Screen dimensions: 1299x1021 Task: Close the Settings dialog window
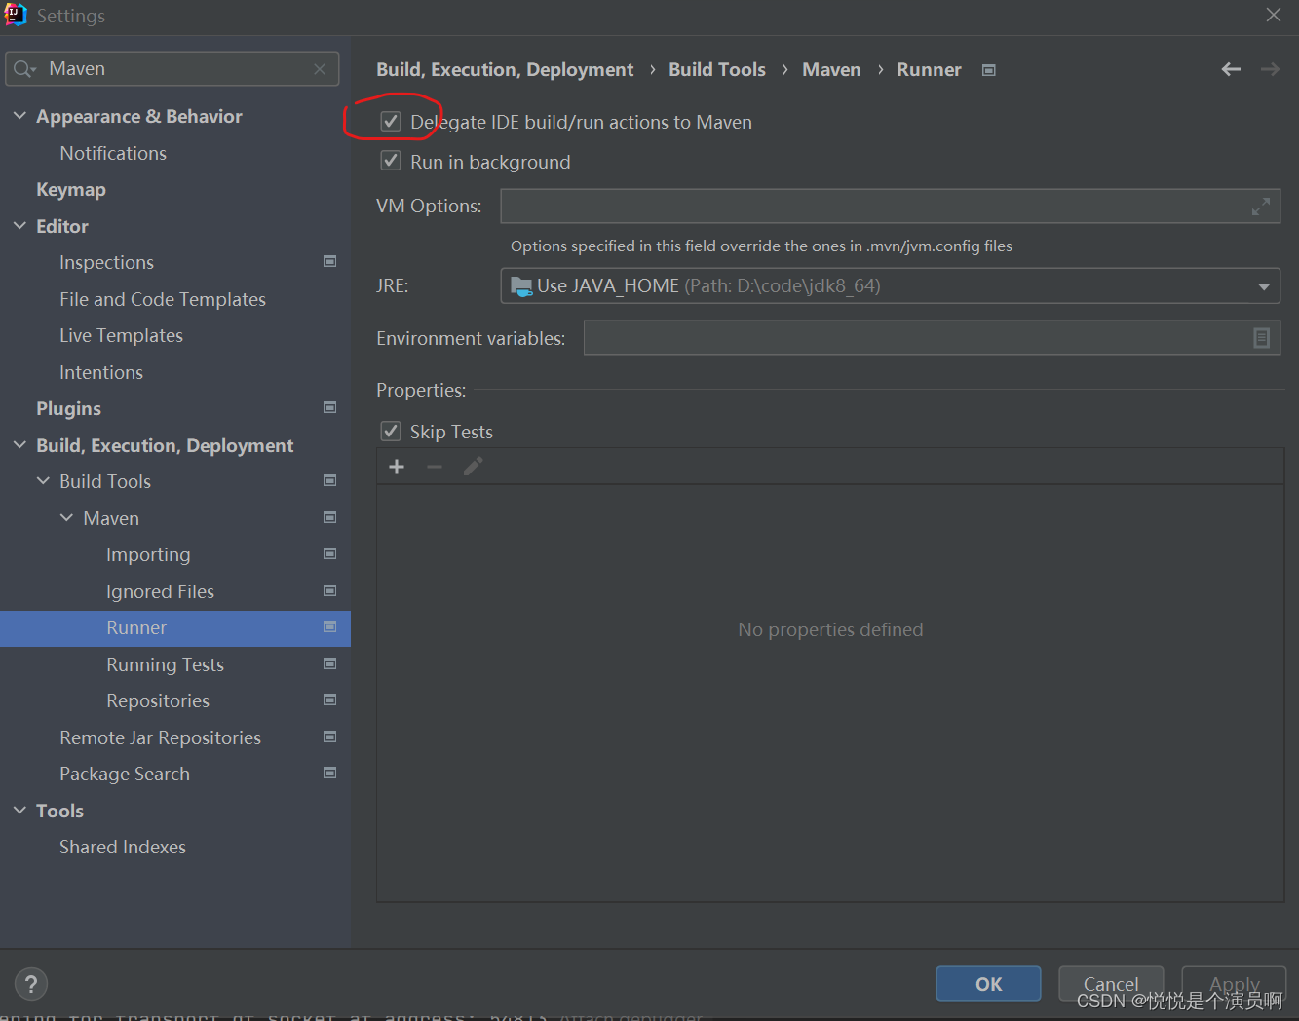tap(1274, 15)
